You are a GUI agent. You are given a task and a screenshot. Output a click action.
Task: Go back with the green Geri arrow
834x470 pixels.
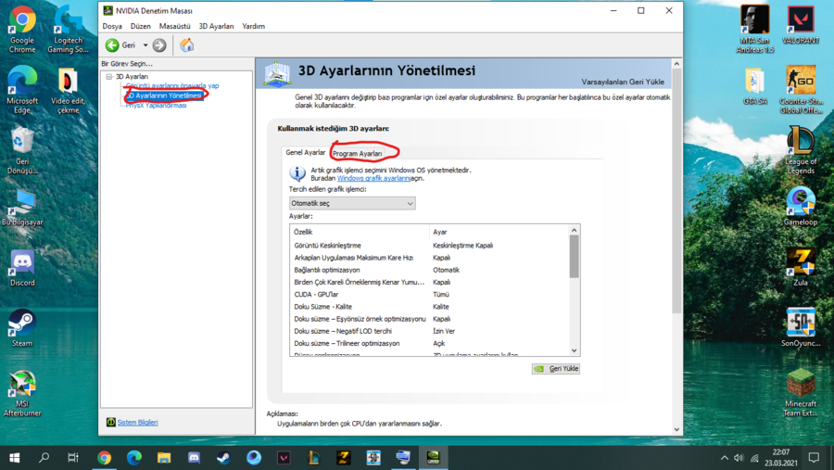112,45
